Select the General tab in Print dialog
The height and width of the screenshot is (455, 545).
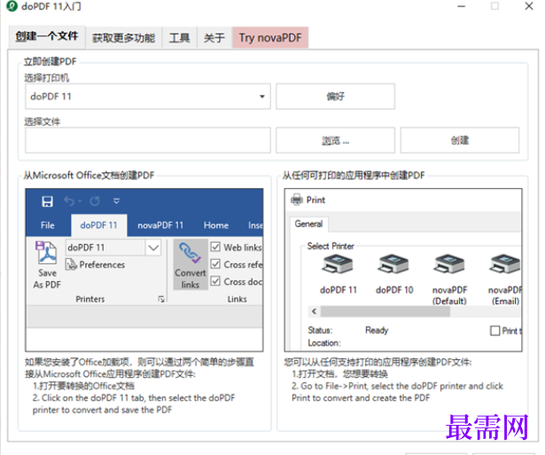(308, 224)
